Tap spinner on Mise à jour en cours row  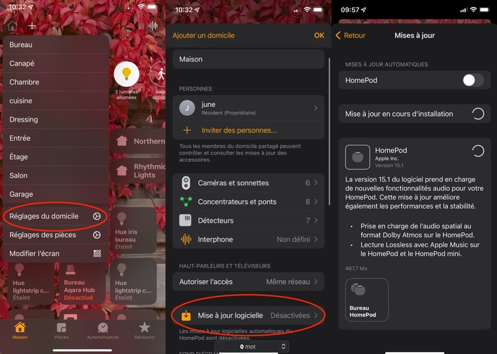(478, 113)
